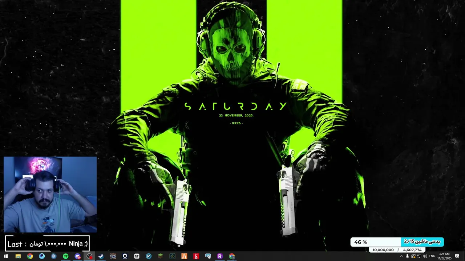Open the orange A app in taskbar
Image resolution: width=465 pixels, height=261 pixels.
(184, 256)
